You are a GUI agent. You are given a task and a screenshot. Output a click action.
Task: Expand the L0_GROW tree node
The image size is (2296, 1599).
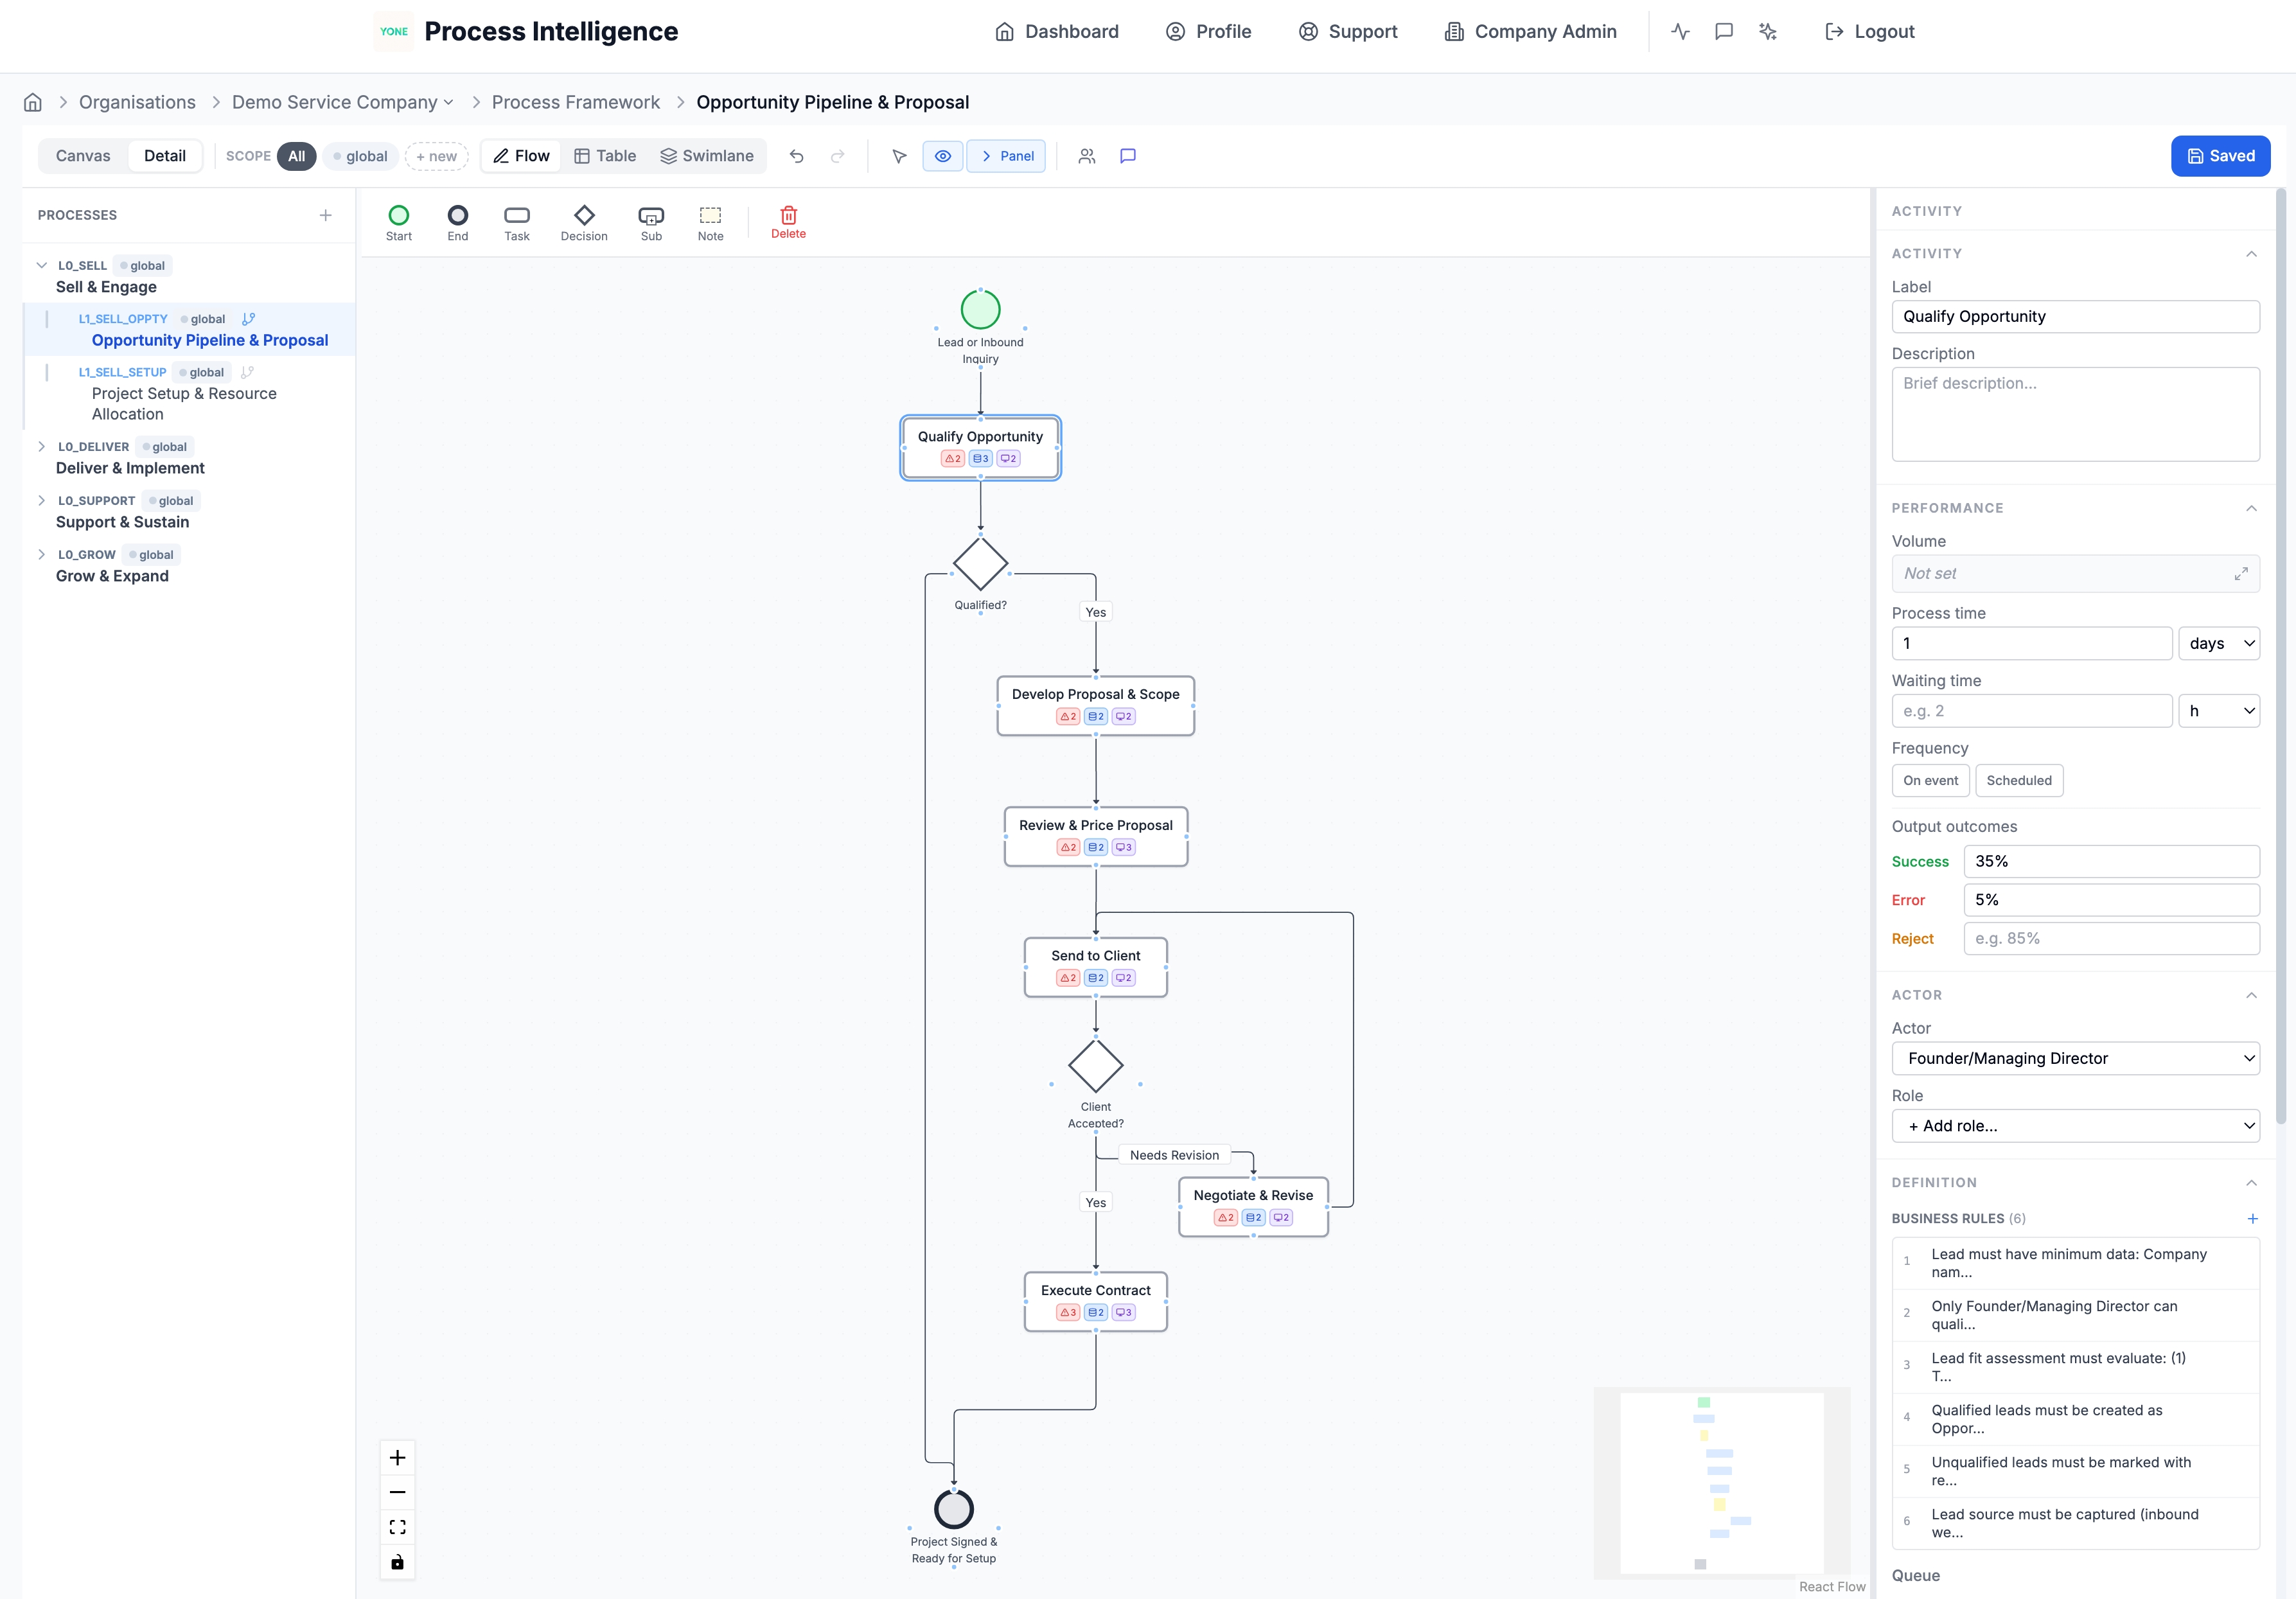[x=41, y=554]
